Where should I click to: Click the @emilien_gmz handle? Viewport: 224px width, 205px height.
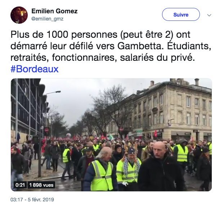(x=47, y=19)
